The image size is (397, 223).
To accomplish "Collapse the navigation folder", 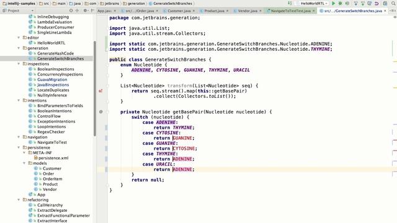I will point(19,137).
